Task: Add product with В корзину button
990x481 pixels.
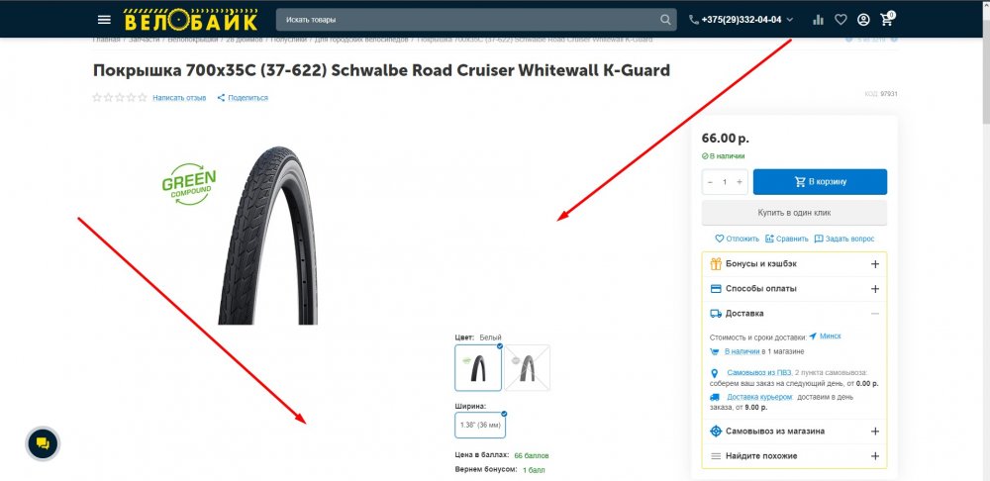Action: 820,182
